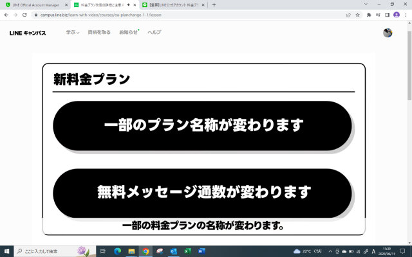Open the Chrome profile avatar
This screenshot has width=412, height=257.
(x=397, y=15)
